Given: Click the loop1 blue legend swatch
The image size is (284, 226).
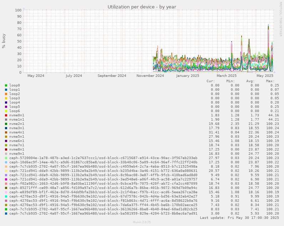Looking at the screenshot, I should click(x=6, y=90).
